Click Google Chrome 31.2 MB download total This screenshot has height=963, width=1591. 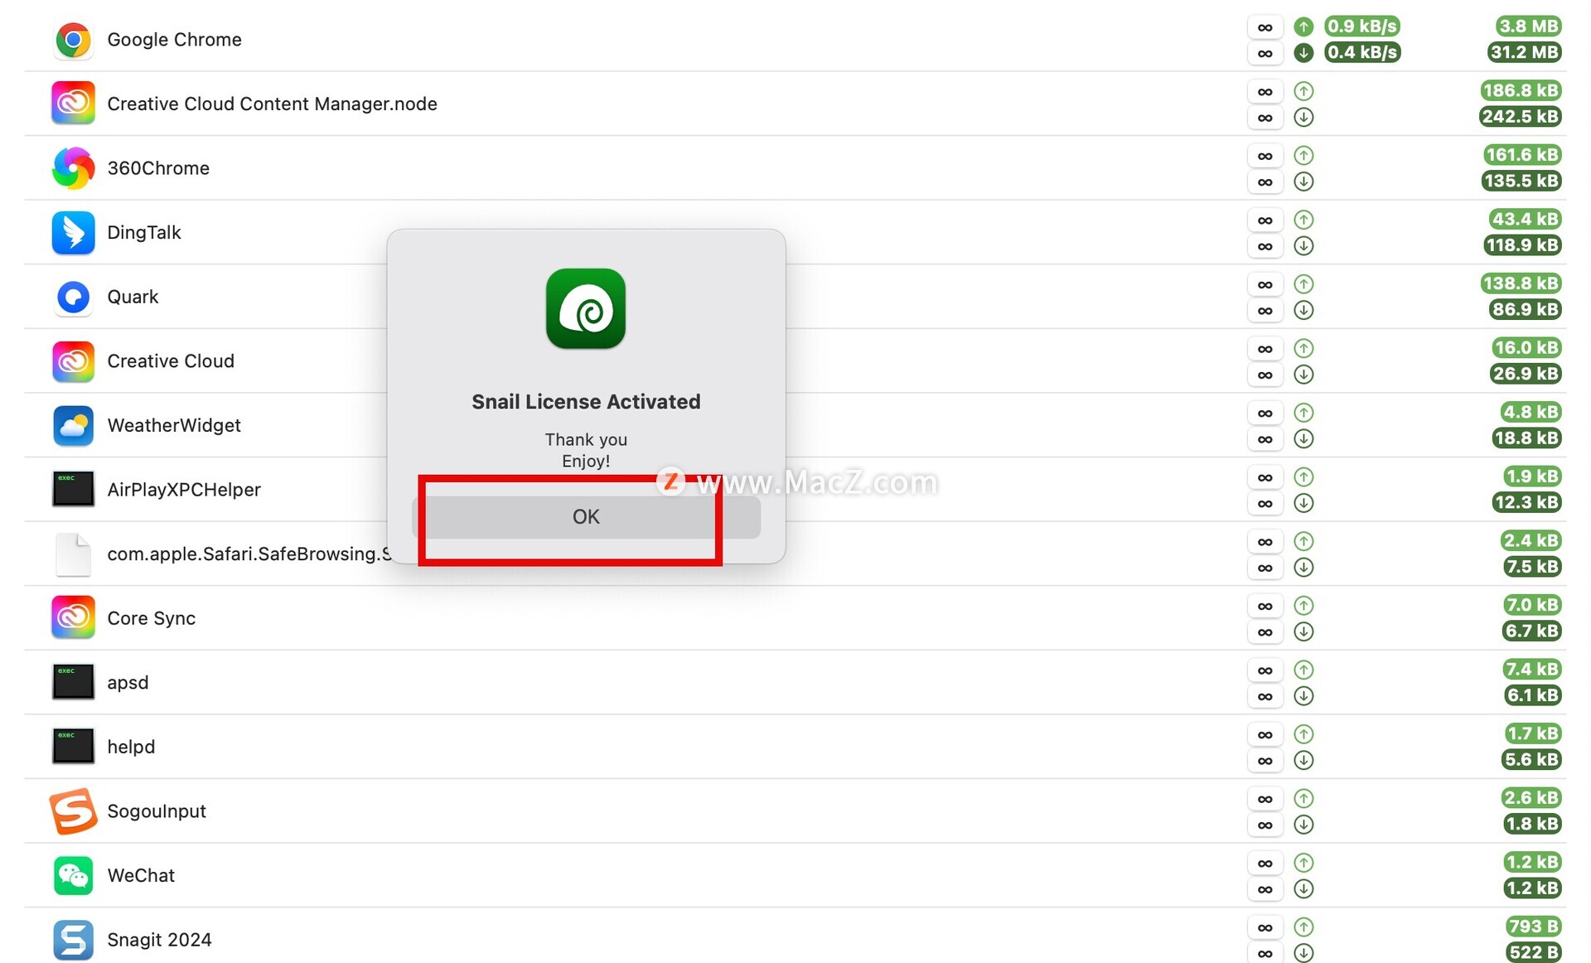tap(1524, 52)
